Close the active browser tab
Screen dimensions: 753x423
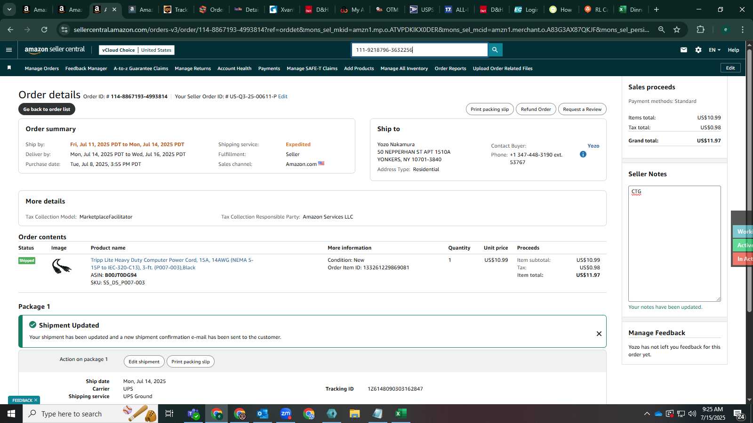[114, 9]
